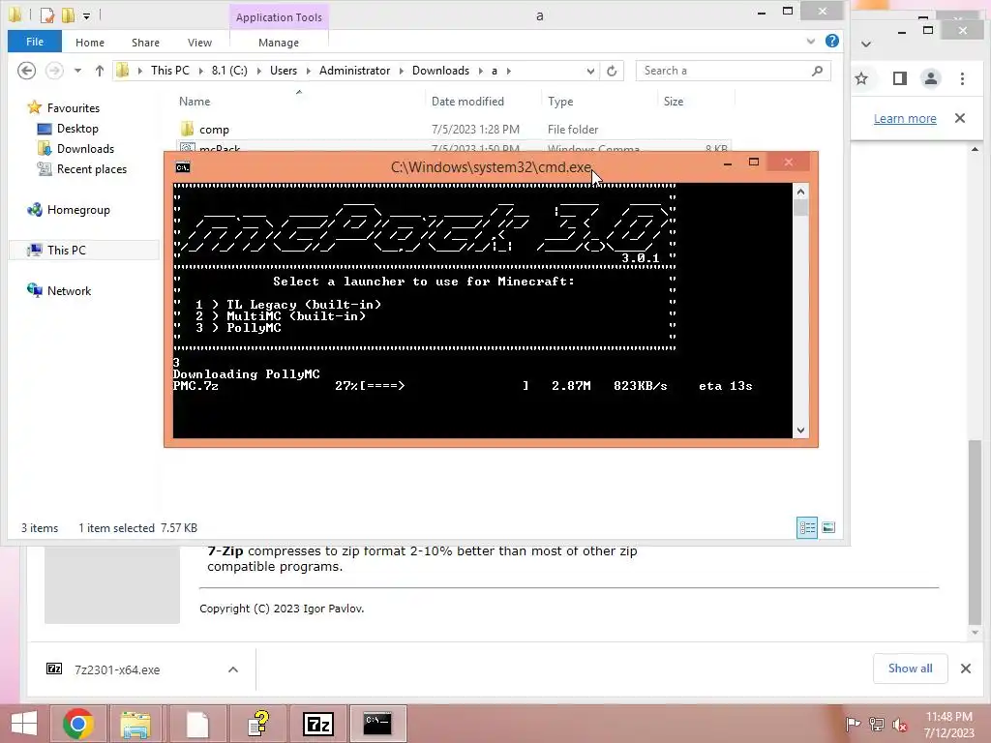The height and width of the screenshot is (743, 991).
Task: Expand options for 7z2301-x64.exe download
Action: [x=233, y=669]
